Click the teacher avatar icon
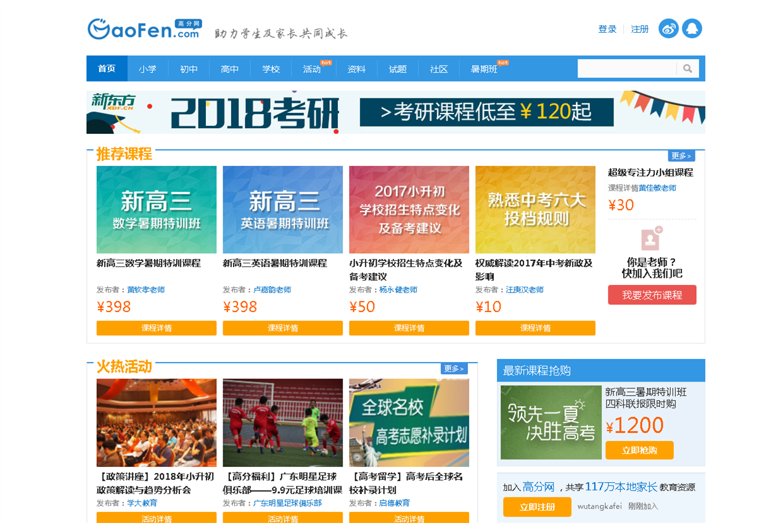 (652, 238)
